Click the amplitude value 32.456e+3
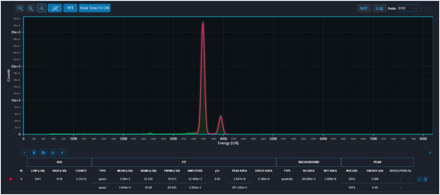This screenshot has width=440, height=195. [195, 179]
